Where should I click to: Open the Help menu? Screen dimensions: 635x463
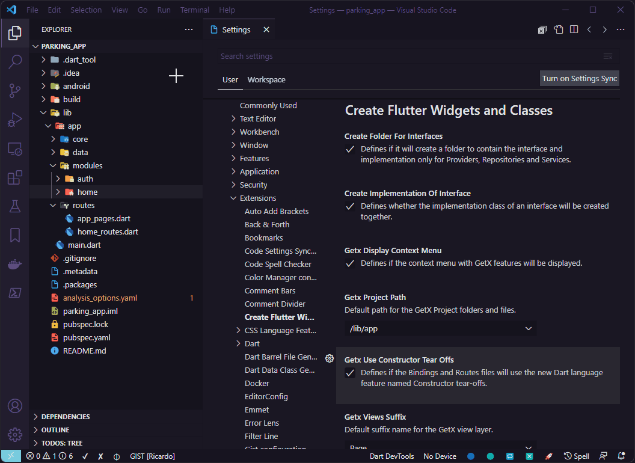227,10
